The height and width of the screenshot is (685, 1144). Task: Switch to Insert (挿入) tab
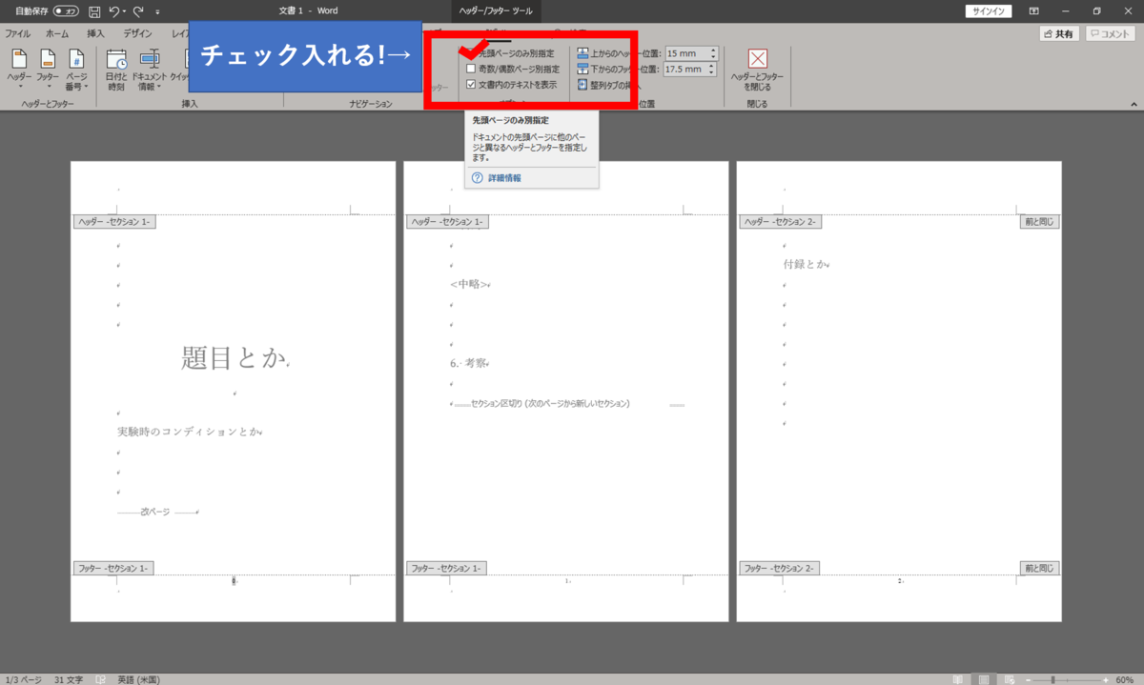[95, 33]
